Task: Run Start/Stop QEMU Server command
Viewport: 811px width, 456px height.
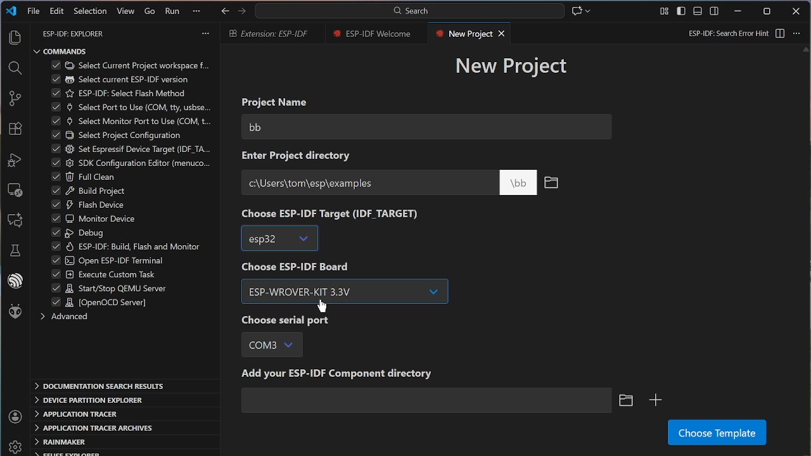Action: pyautogui.click(x=122, y=288)
